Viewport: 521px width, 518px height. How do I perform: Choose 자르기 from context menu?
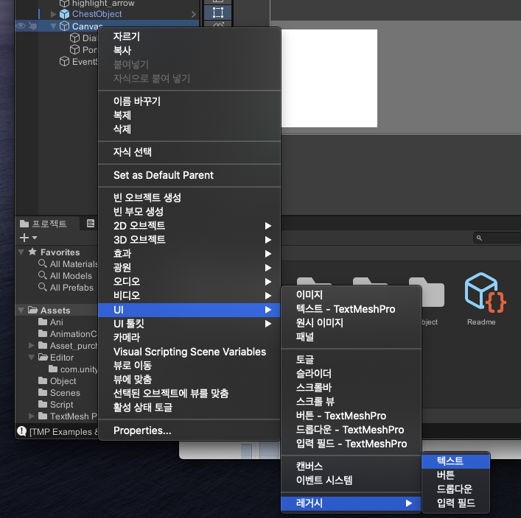[189, 36]
